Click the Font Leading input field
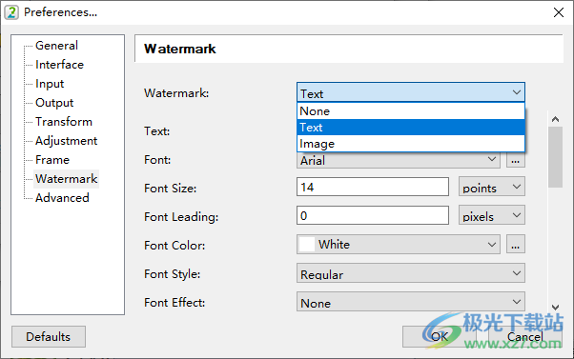574x359 pixels. coord(373,215)
